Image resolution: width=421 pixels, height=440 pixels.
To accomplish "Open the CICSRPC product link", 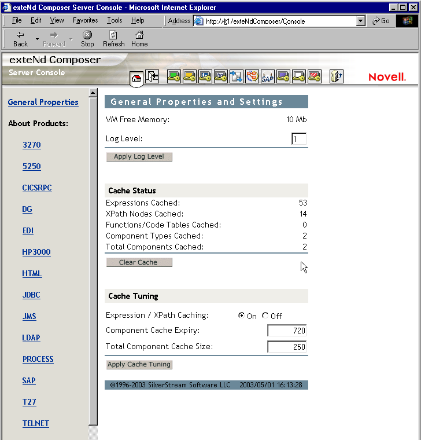I will click(x=37, y=188).
